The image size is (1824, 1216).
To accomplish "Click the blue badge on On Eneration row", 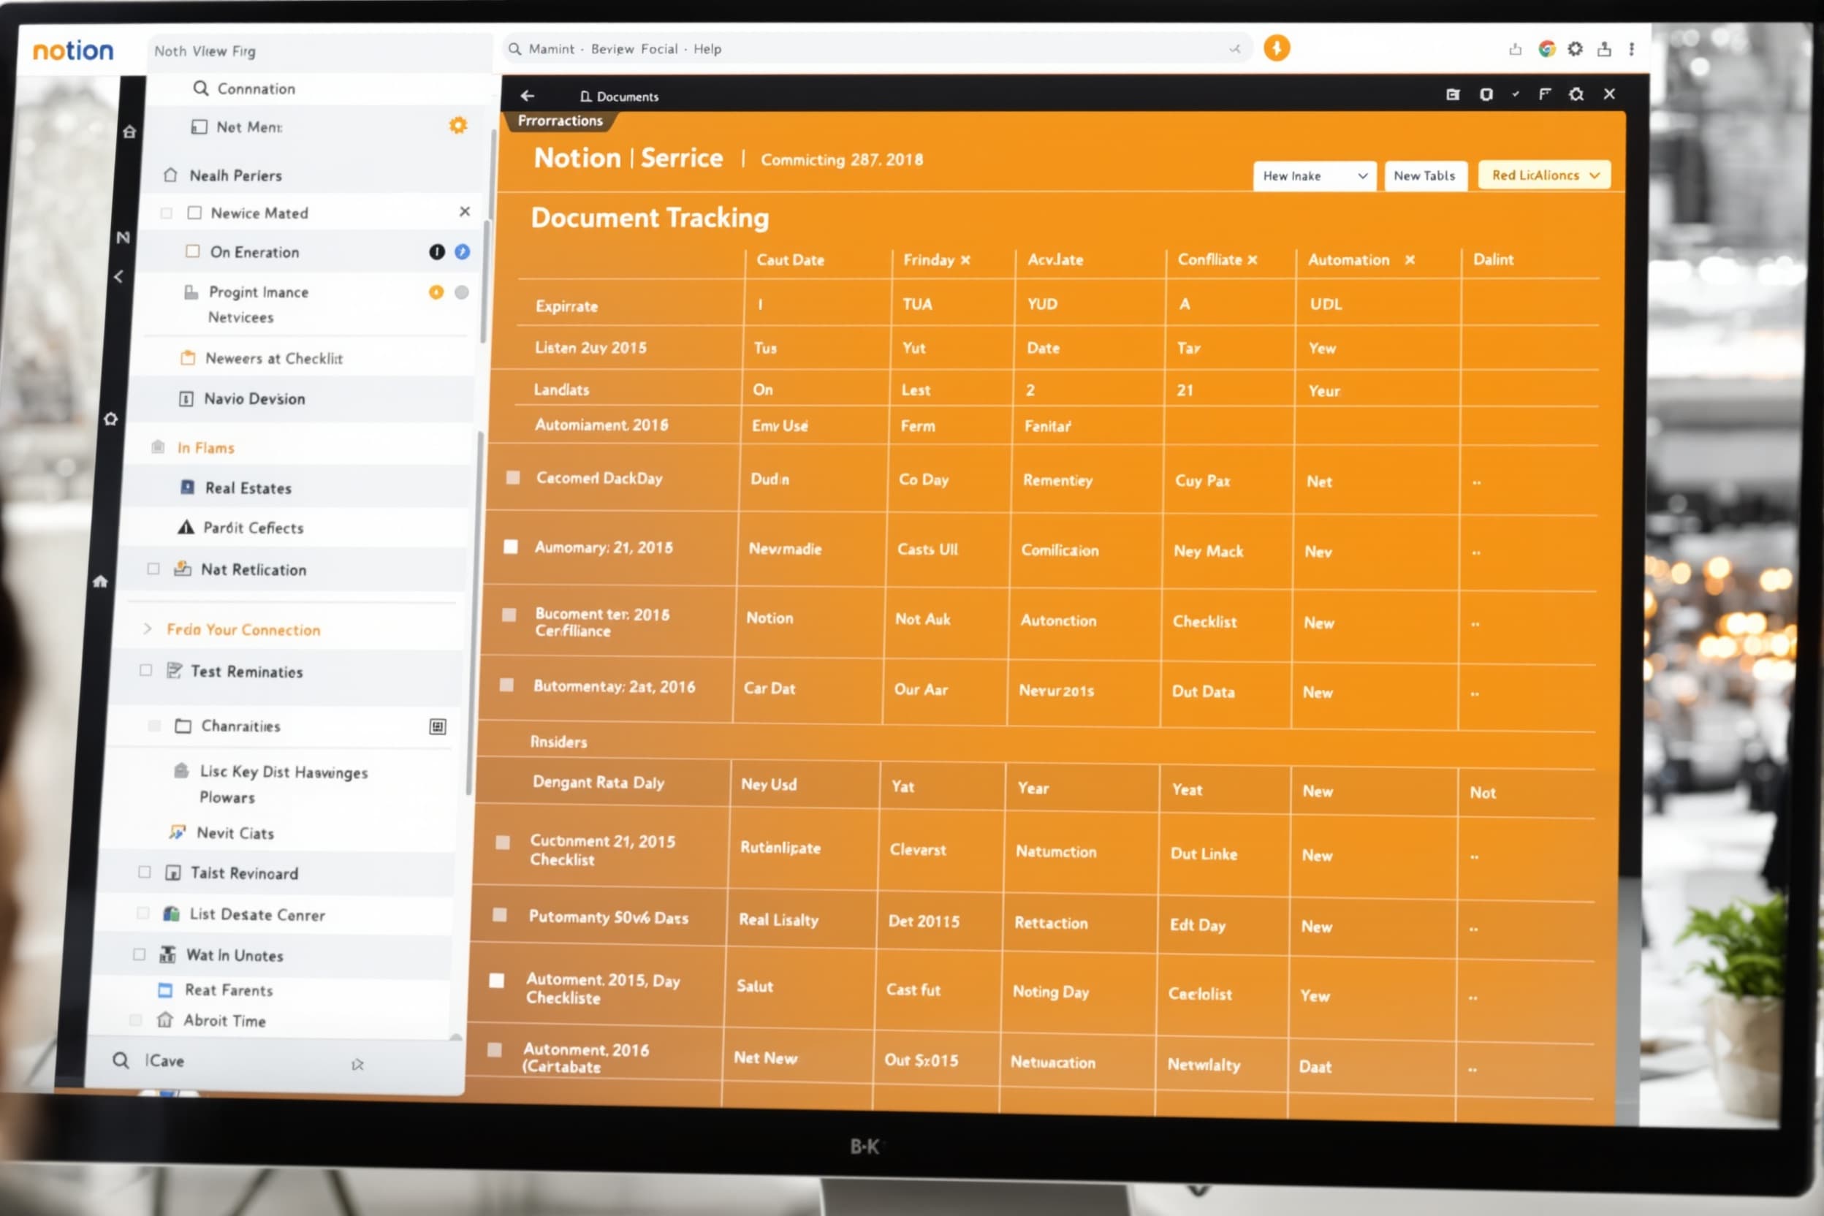I will click(462, 251).
